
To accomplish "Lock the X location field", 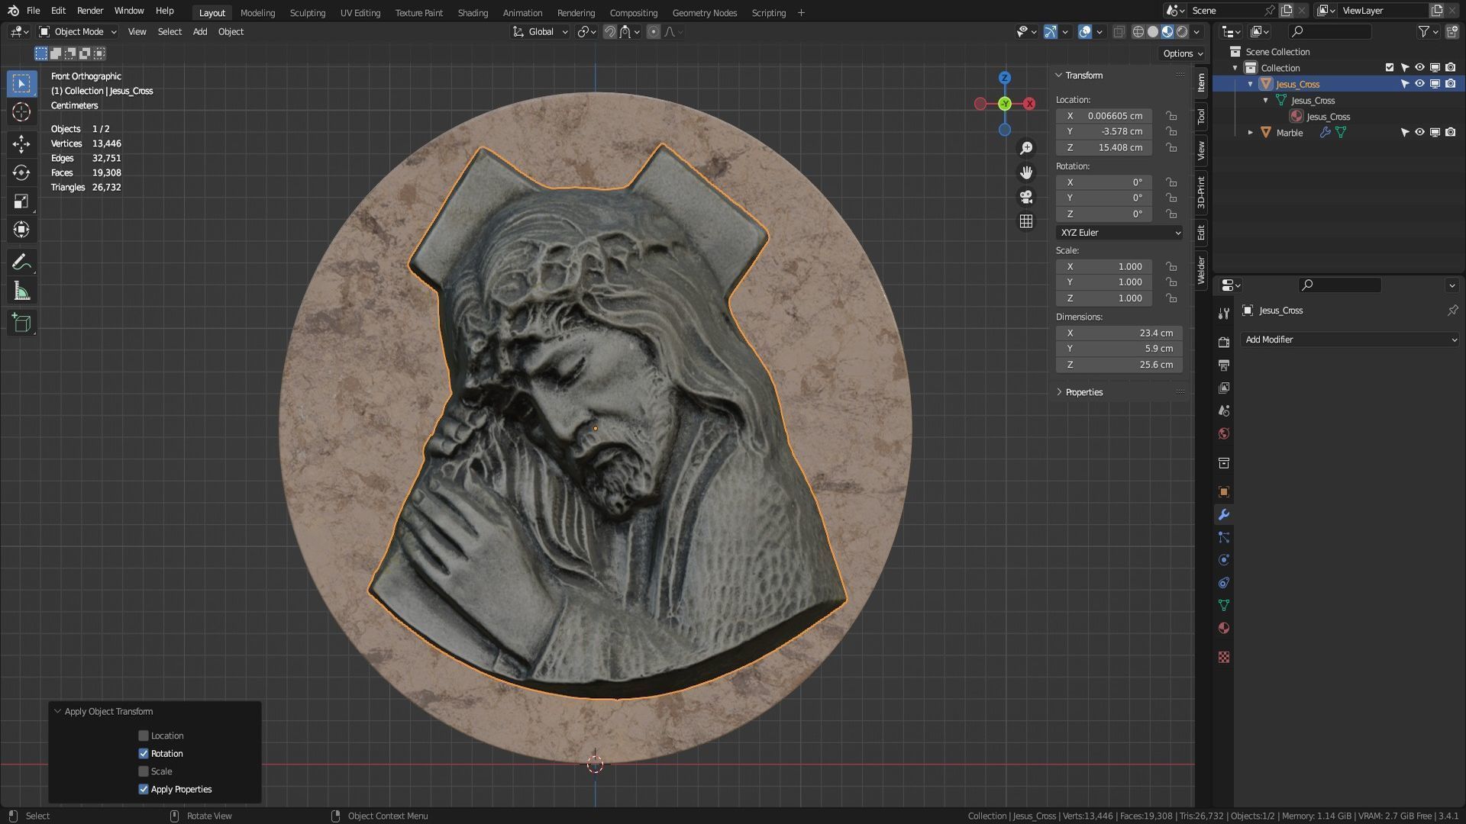I will point(1171,116).
